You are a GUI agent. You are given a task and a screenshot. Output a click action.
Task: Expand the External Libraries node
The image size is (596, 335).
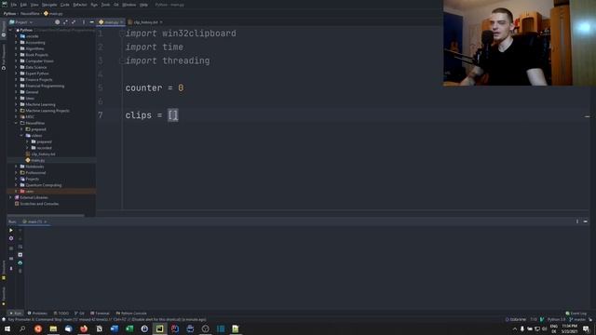[x=10, y=197]
